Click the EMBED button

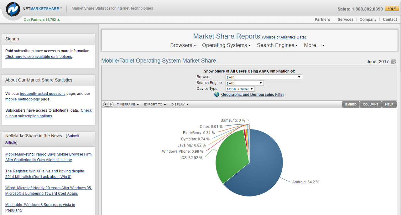tap(351, 105)
